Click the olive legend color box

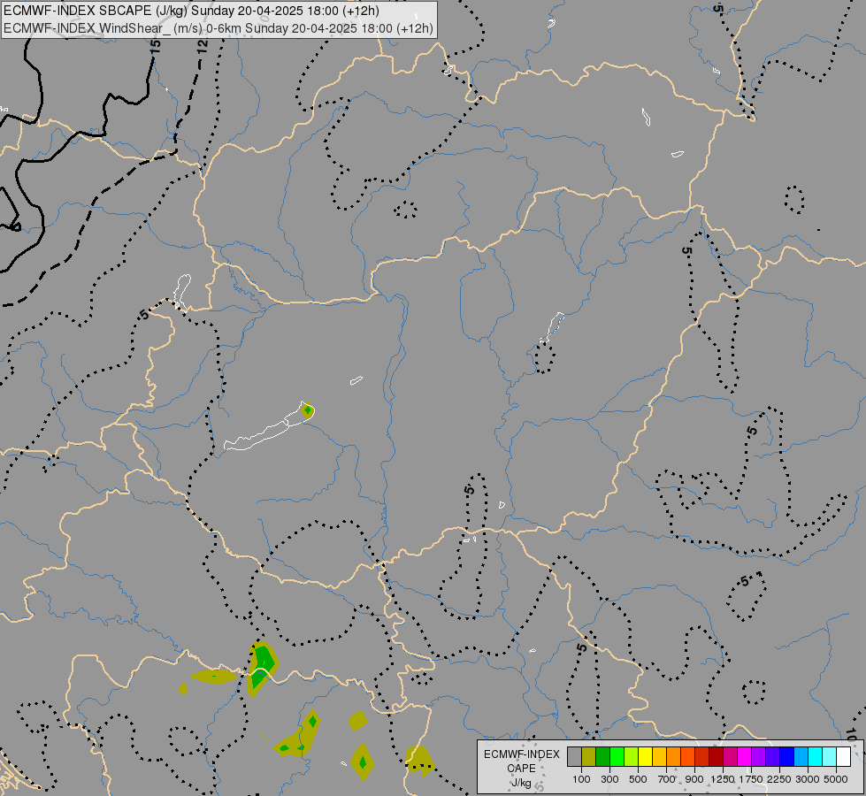tap(588, 757)
